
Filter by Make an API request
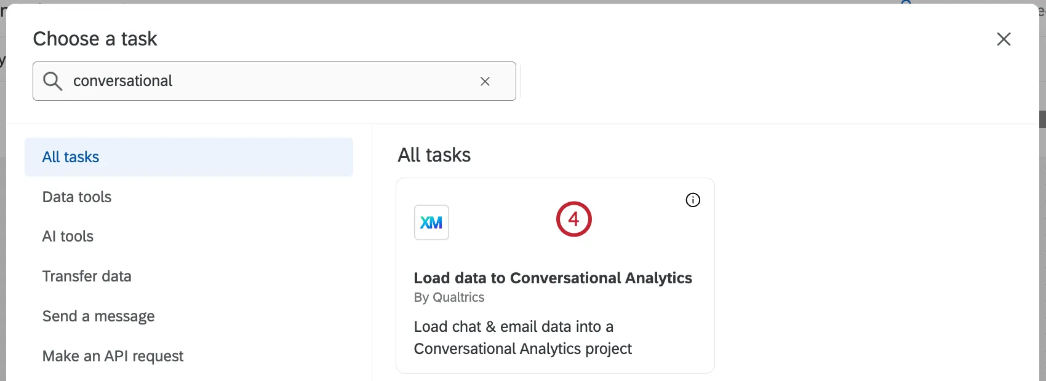click(x=113, y=356)
